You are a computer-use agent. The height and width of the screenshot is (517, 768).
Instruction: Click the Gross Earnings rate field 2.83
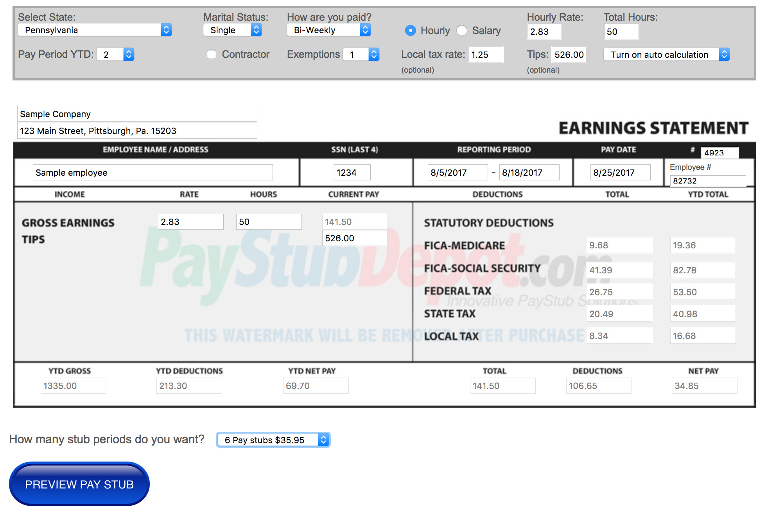click(191, 222)
